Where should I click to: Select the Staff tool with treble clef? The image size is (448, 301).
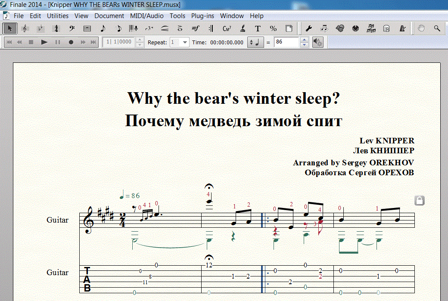[25, 28]
